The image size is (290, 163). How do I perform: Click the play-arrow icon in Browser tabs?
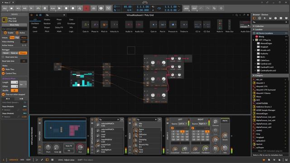click(265, 18)
